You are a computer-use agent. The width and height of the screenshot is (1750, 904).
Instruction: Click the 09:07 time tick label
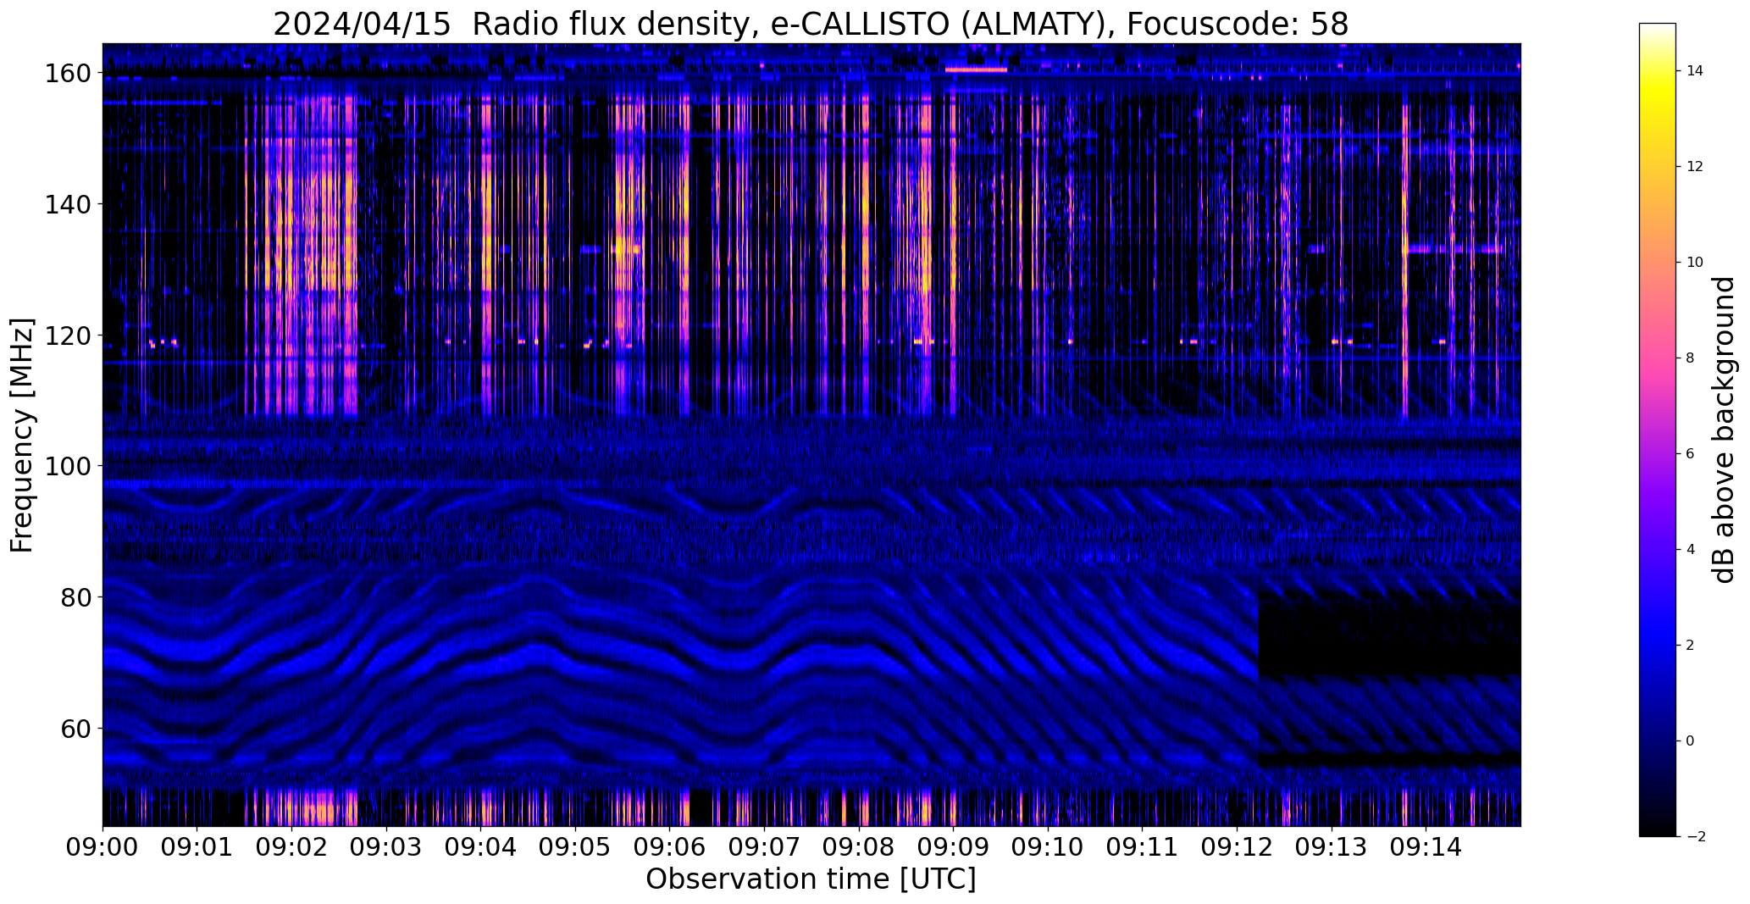(x=764, y=847)
